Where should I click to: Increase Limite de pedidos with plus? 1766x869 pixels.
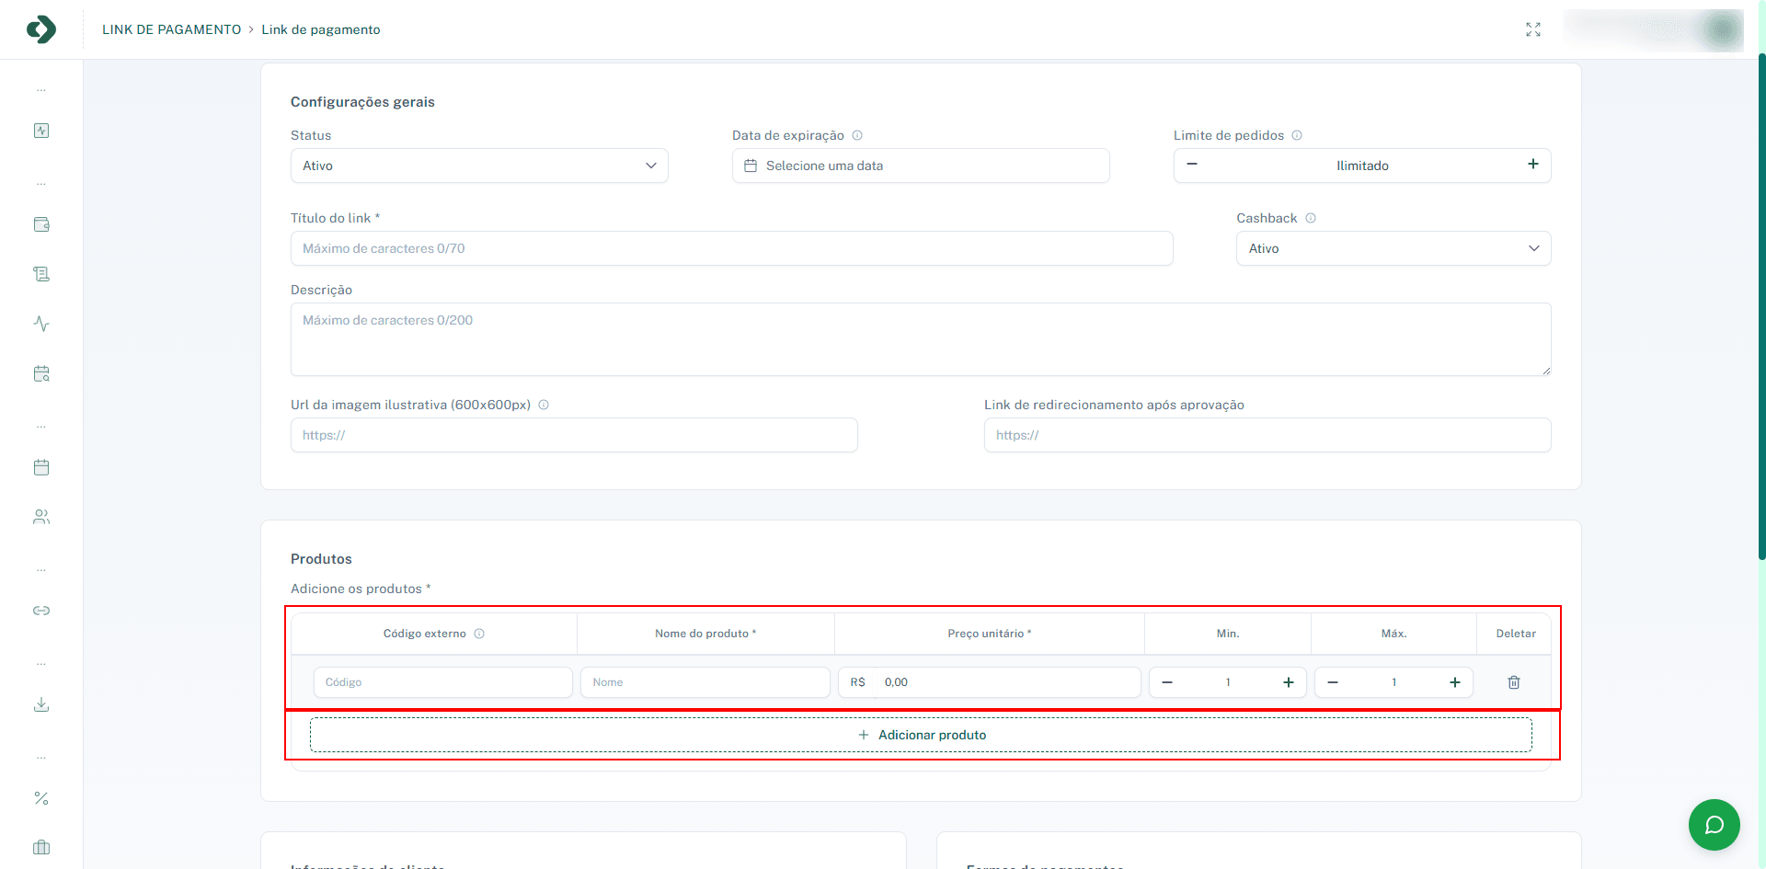[x=1533, y=165]
